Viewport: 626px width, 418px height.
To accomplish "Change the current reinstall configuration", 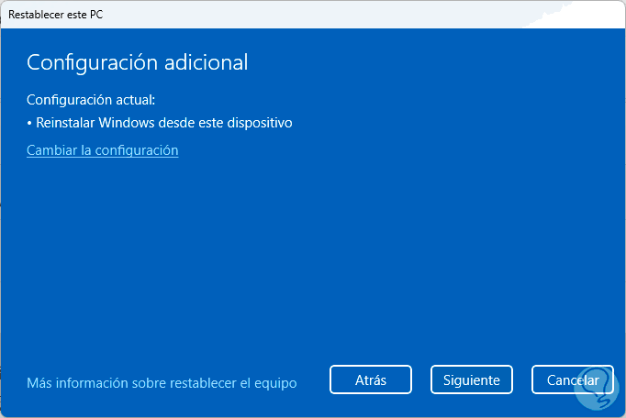I will pyautogui.click(x=102, y=150).
